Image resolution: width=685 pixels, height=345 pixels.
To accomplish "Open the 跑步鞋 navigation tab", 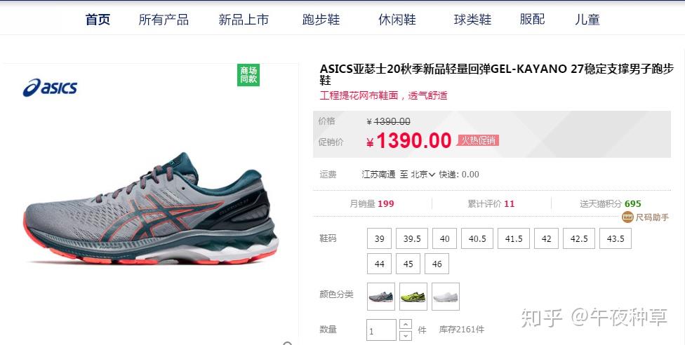I will tap(321, 19).
